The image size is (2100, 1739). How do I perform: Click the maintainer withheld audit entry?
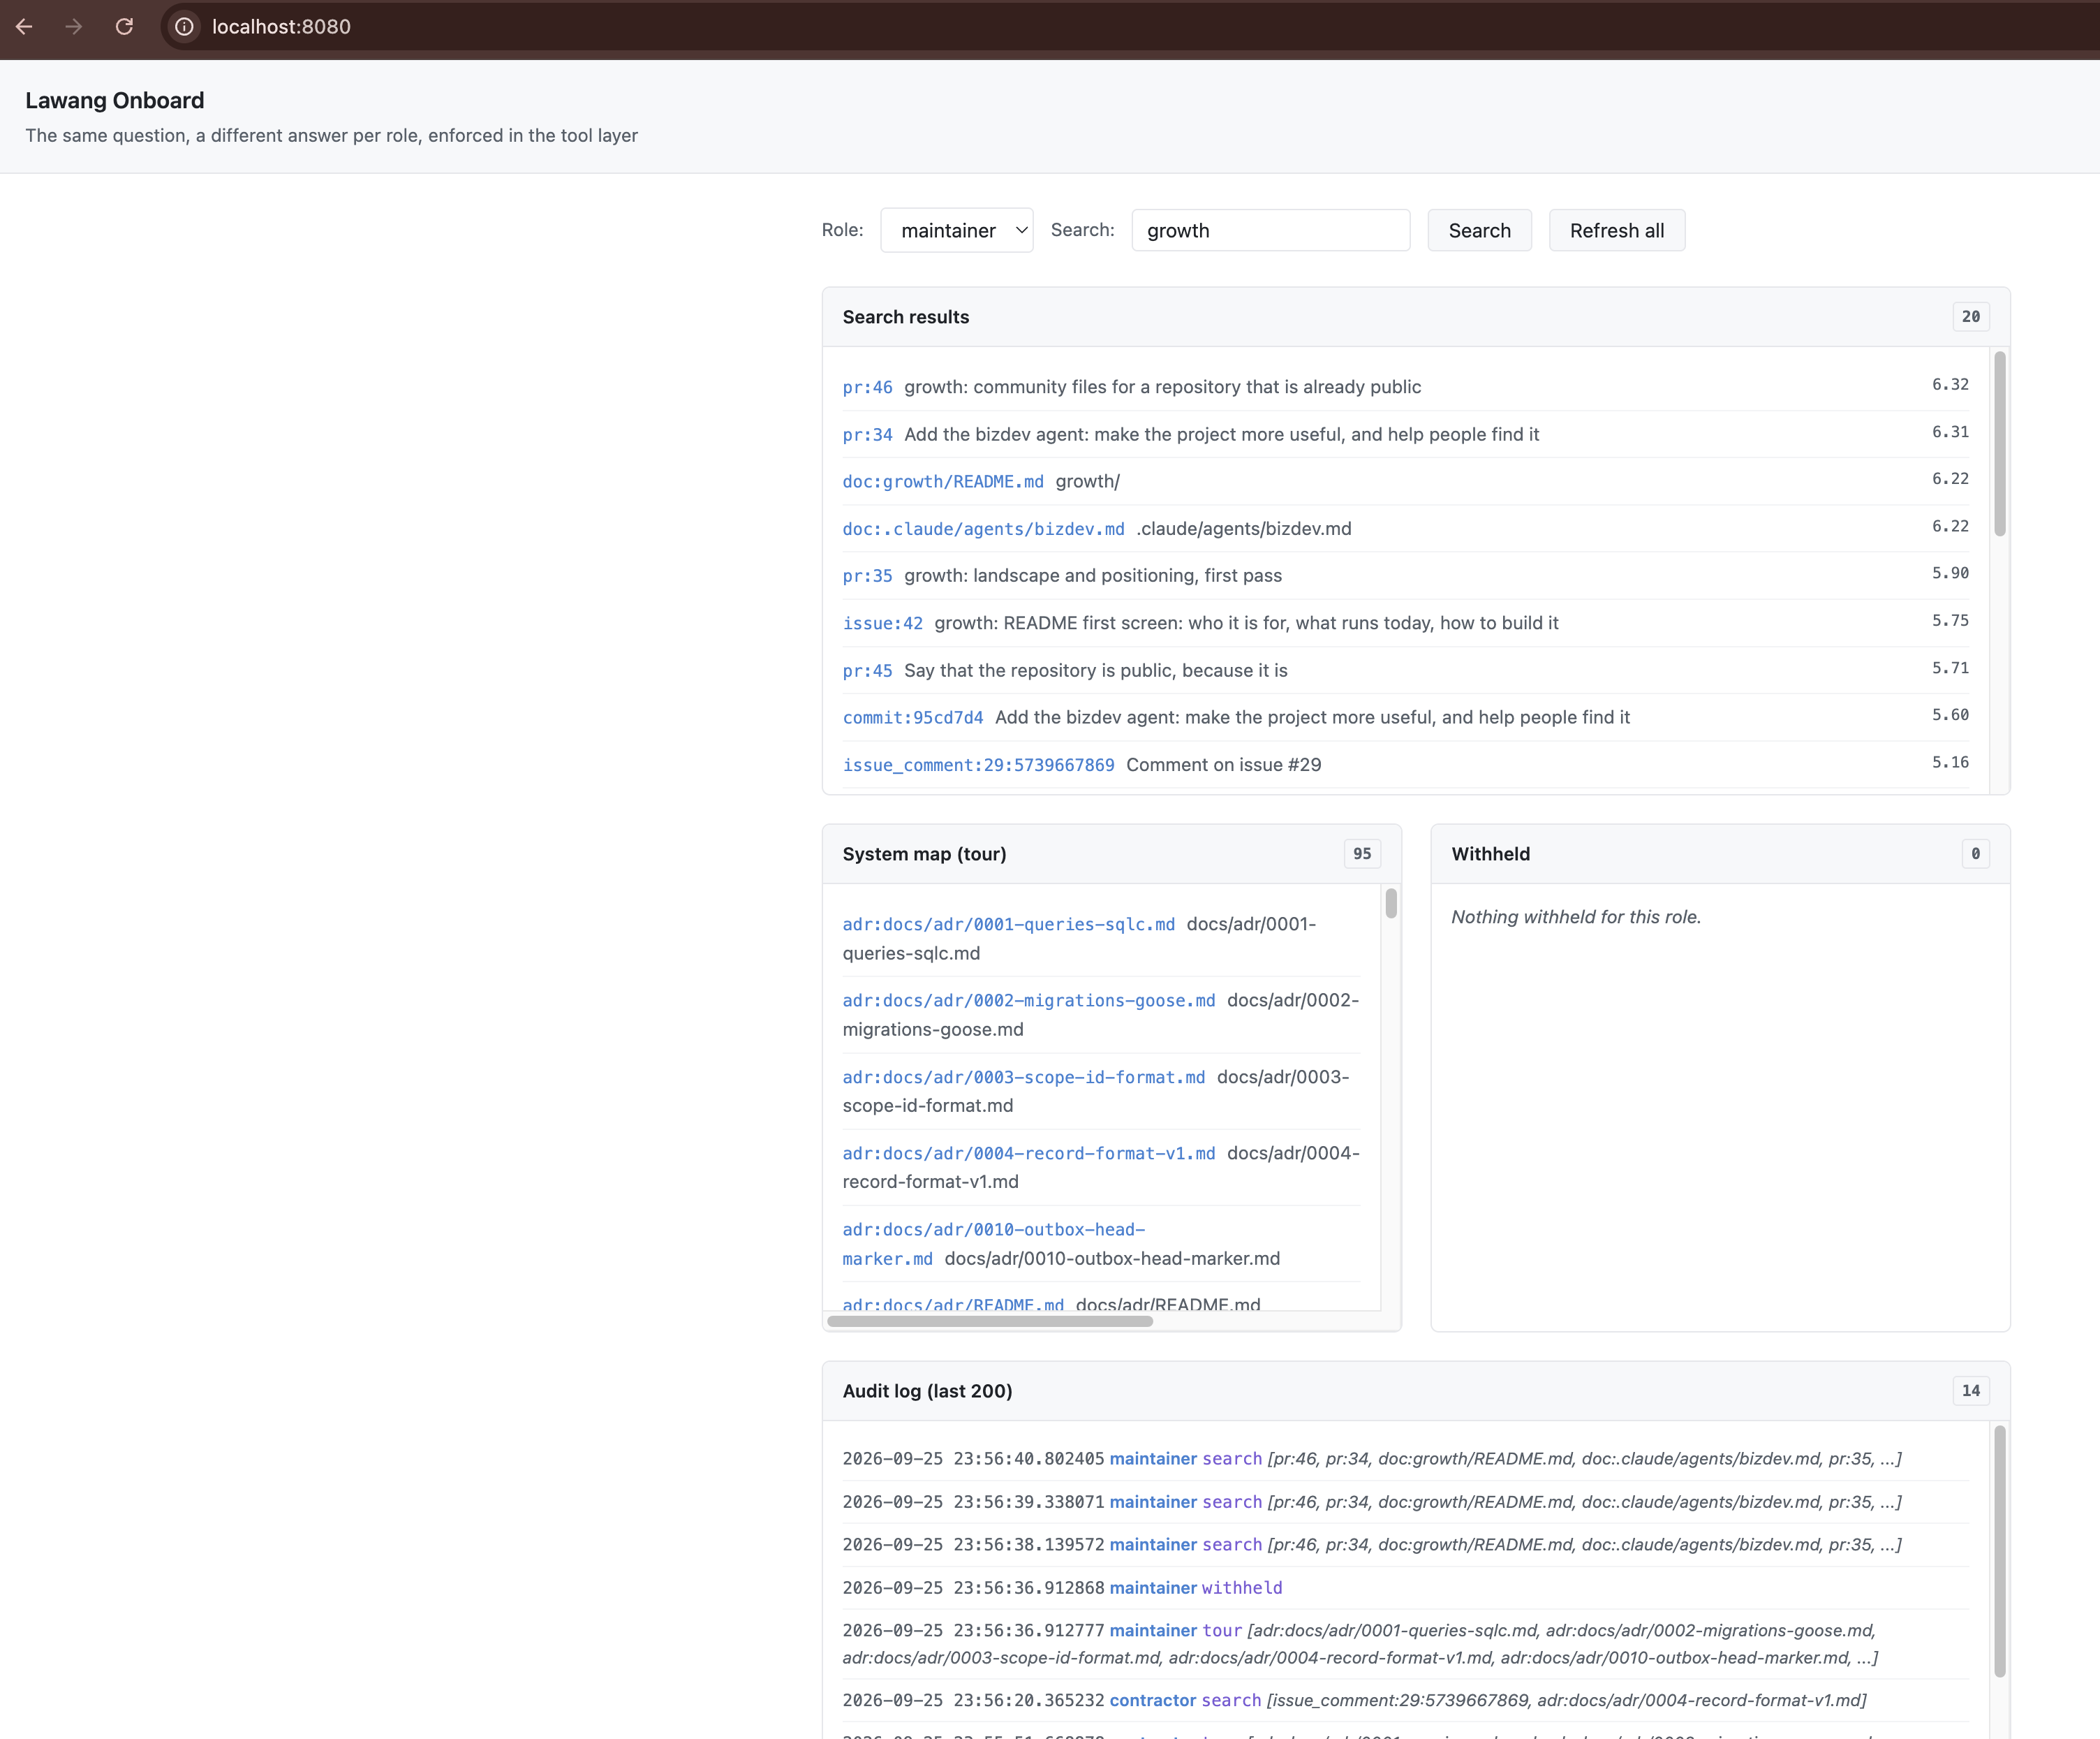point(1405,1588)
